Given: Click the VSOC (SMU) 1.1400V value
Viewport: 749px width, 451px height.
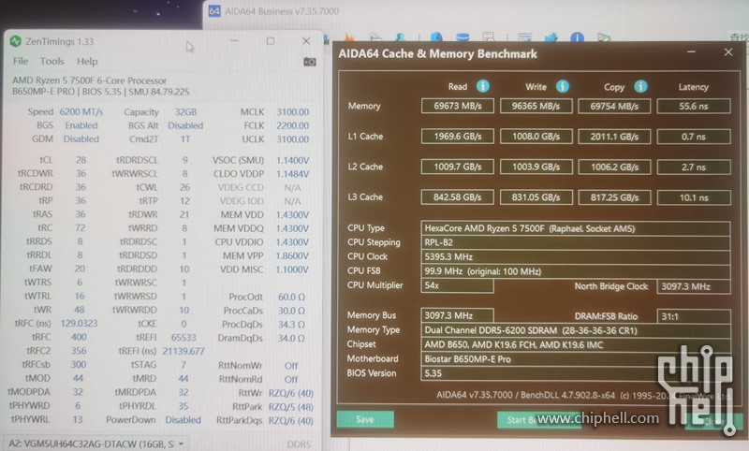Looking at the screenshot, I should pos(292,160).
